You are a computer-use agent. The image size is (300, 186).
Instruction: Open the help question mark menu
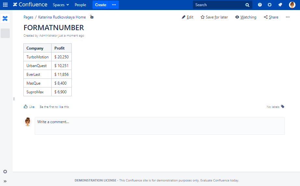click(260, 5)
